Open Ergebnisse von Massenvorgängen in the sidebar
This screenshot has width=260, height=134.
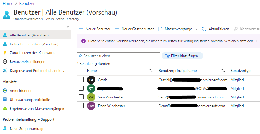tap(37, 109)
